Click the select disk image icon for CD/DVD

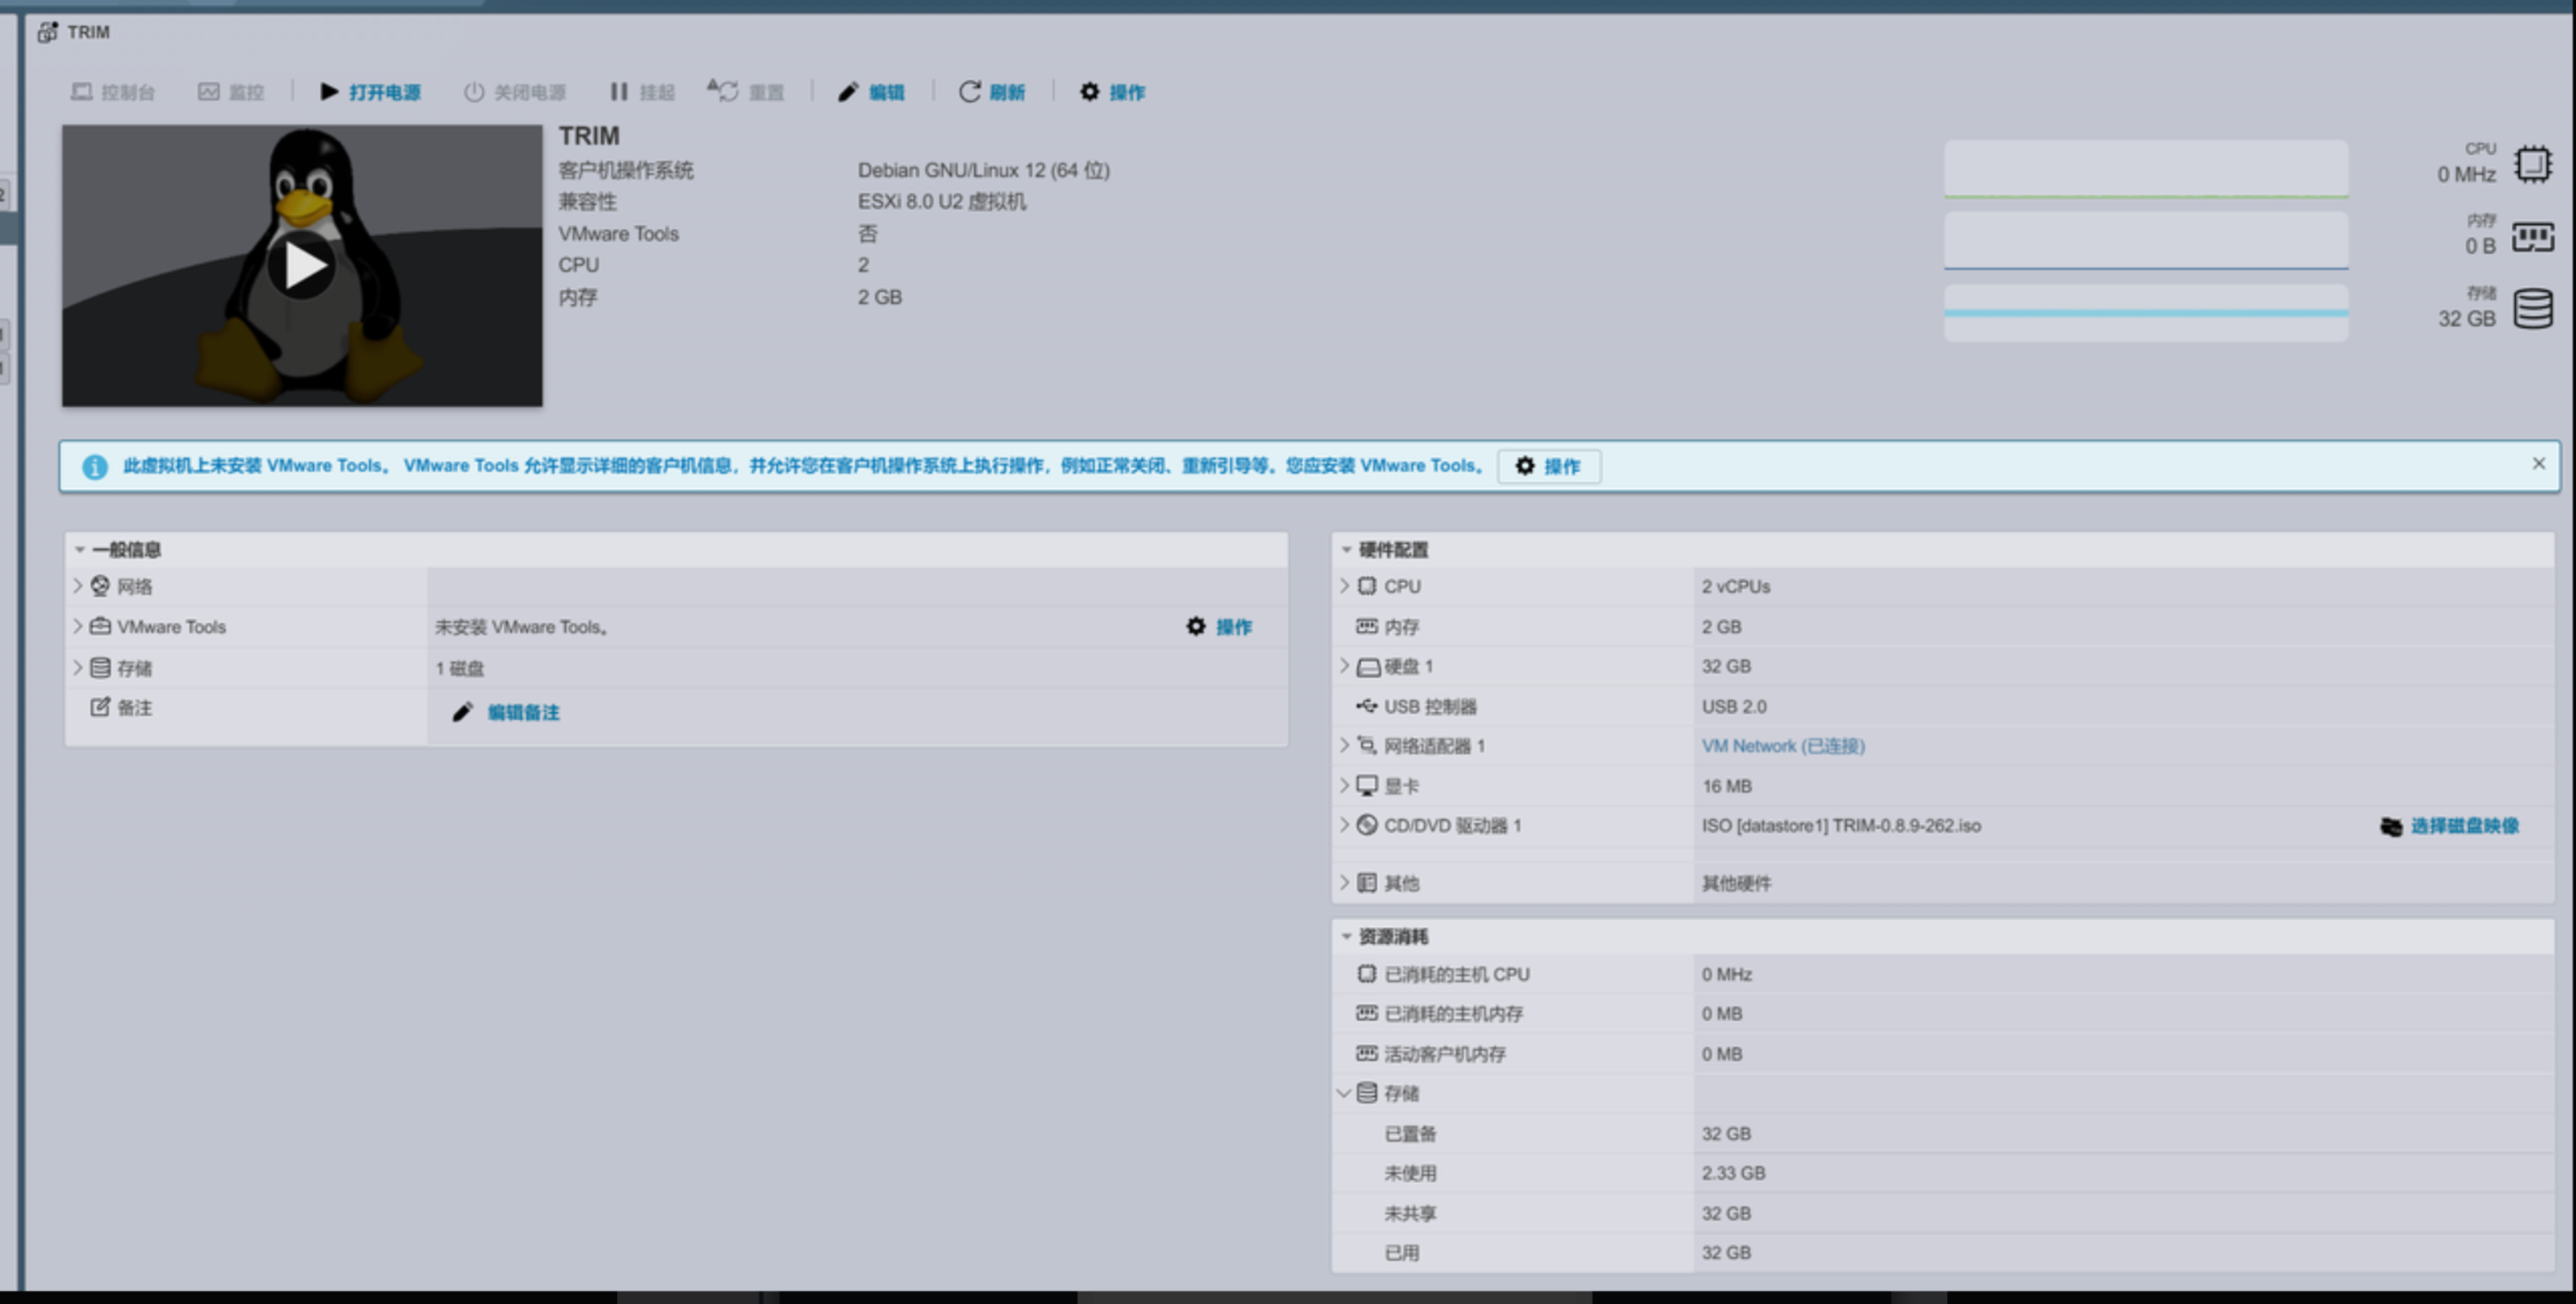(2391, 826)
